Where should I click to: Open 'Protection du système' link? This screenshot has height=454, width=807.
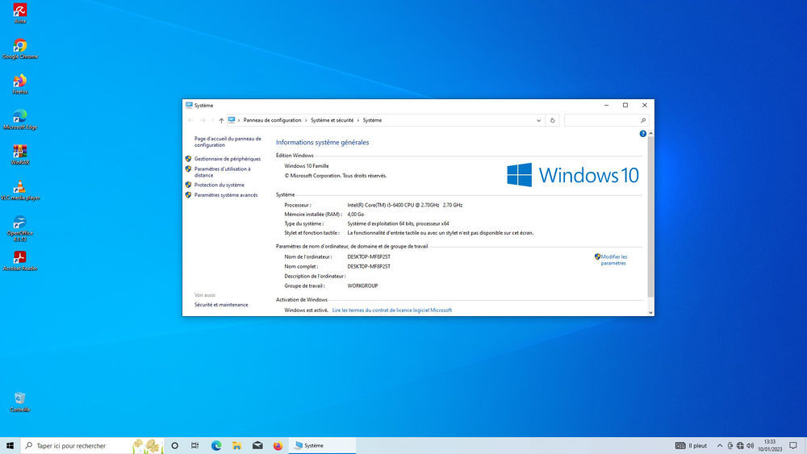click(220, 185)
